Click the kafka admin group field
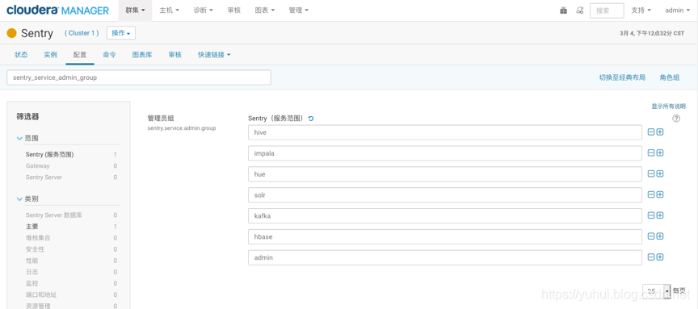Viewport: 698px width, 309px height. [x=444, y=215]
